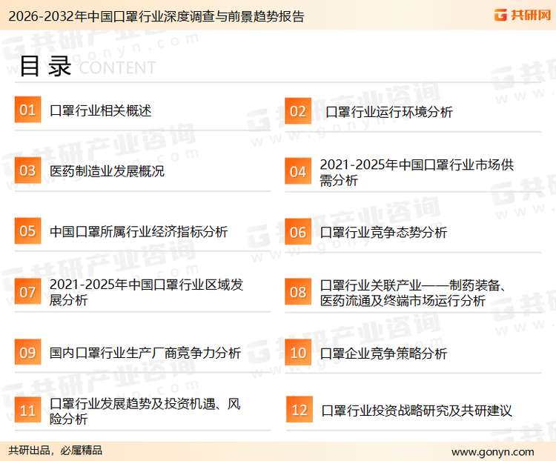Click the orange 06 number badge
Image resolution: width=556 pixels, height=461 pixels.
(298, 232)
